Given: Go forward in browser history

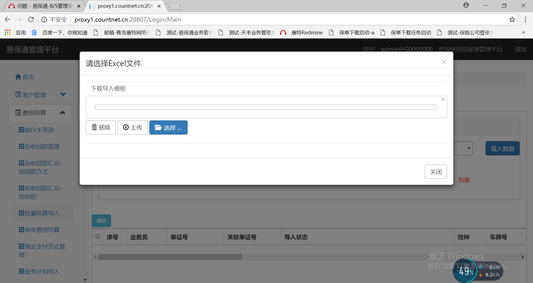Looking at the screenshot, I should 19,19.
